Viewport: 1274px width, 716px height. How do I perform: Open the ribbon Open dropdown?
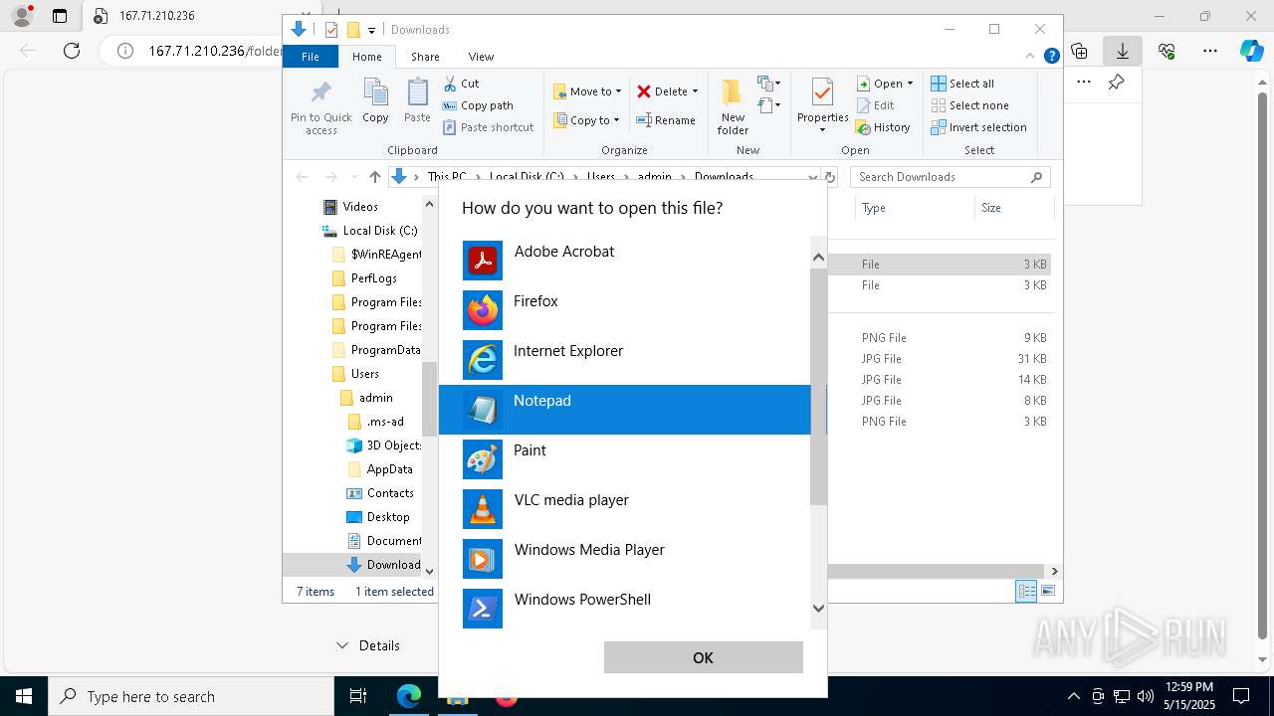click(x=885, y=84)
